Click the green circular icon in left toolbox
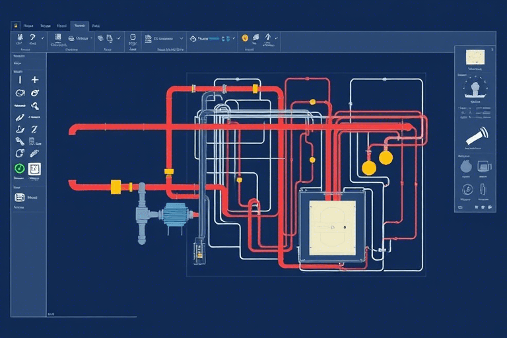The image size is (507, 338). coord(20,169)
